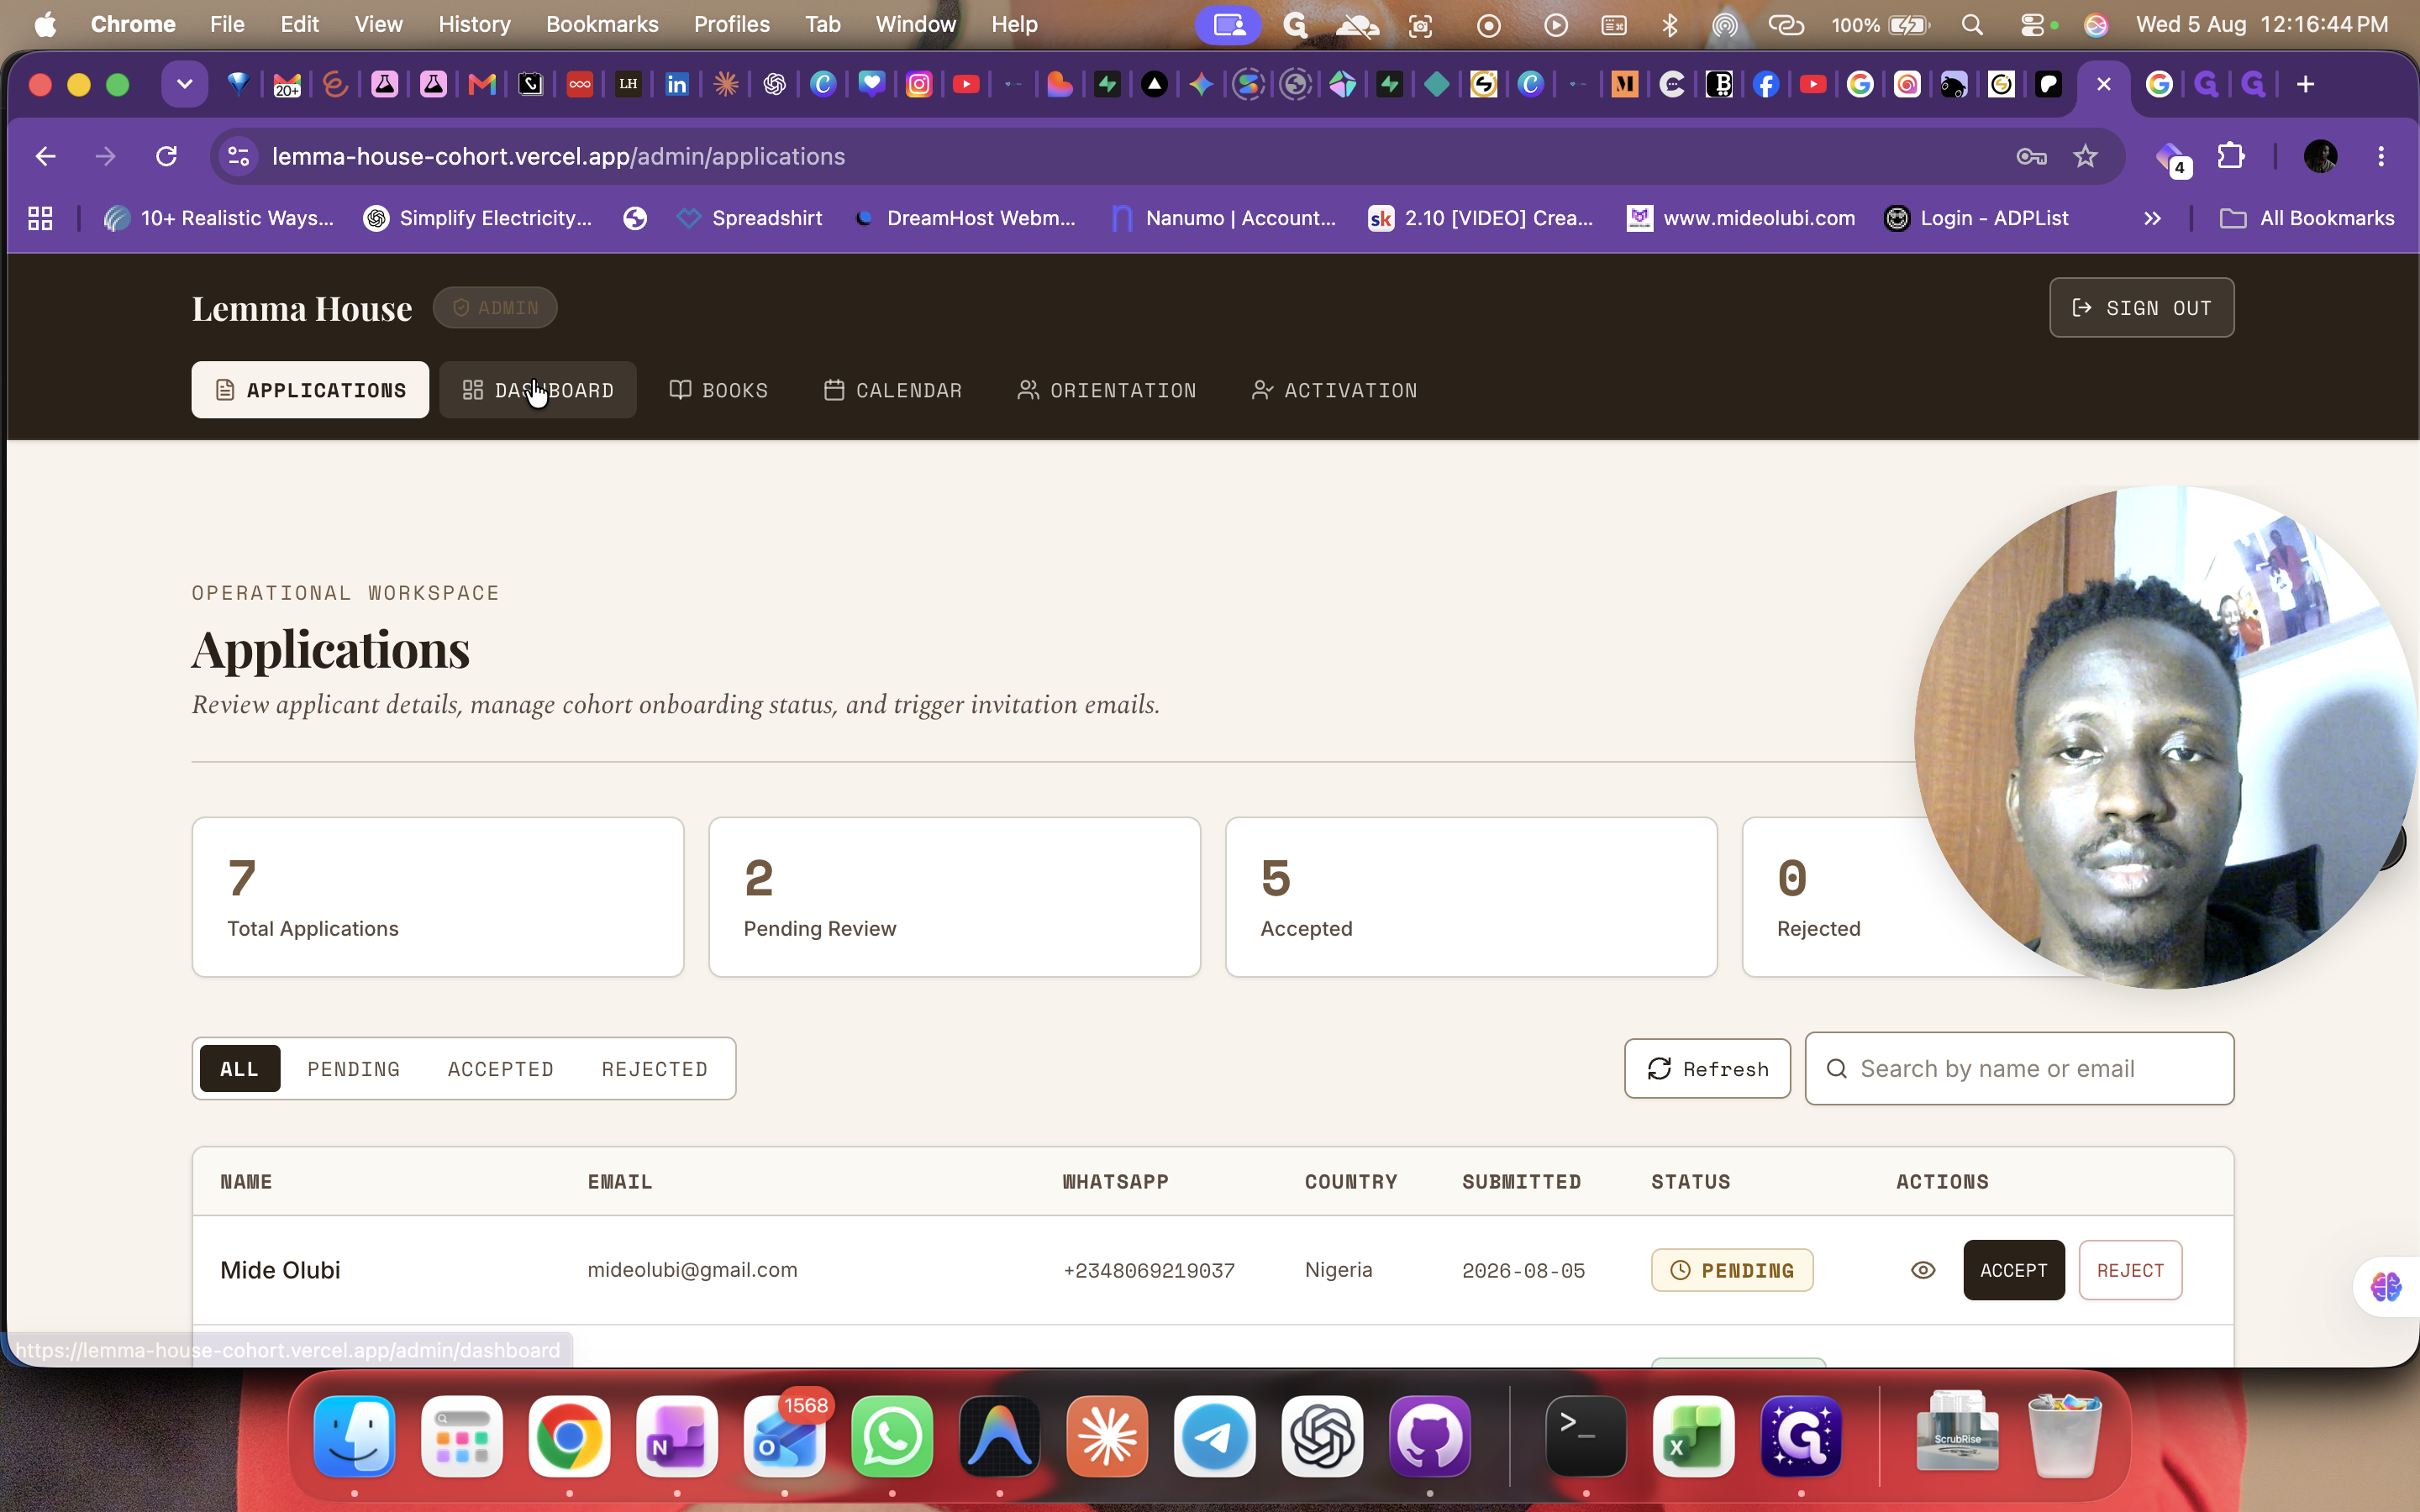Screen dimensions: 2420x1512
Task: Open the Chrome profile avatar
Action: pyautogui.click(x=2320, y=156)
